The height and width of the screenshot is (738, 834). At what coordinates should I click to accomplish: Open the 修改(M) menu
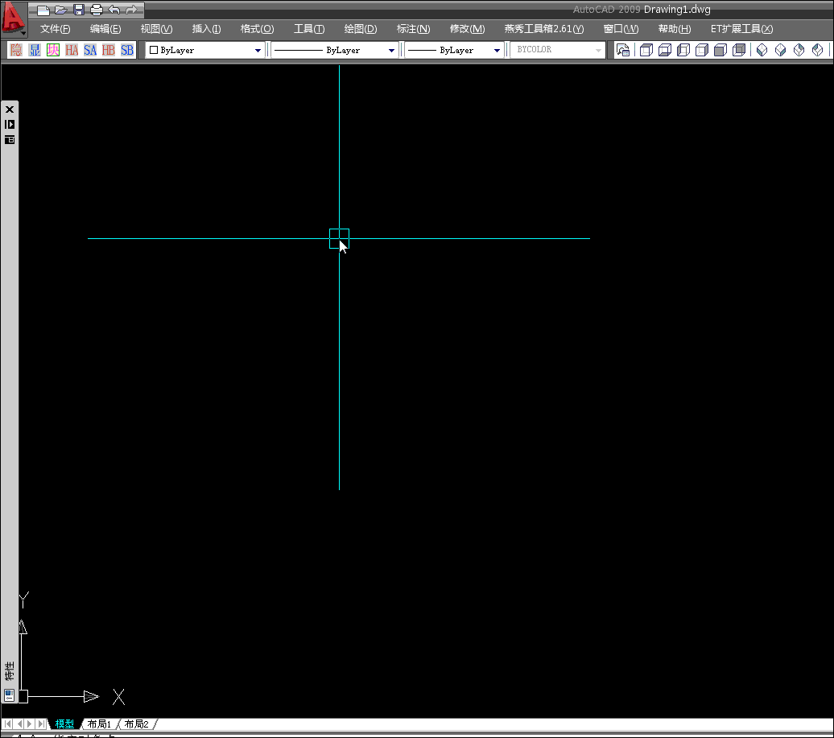(468, 29)
